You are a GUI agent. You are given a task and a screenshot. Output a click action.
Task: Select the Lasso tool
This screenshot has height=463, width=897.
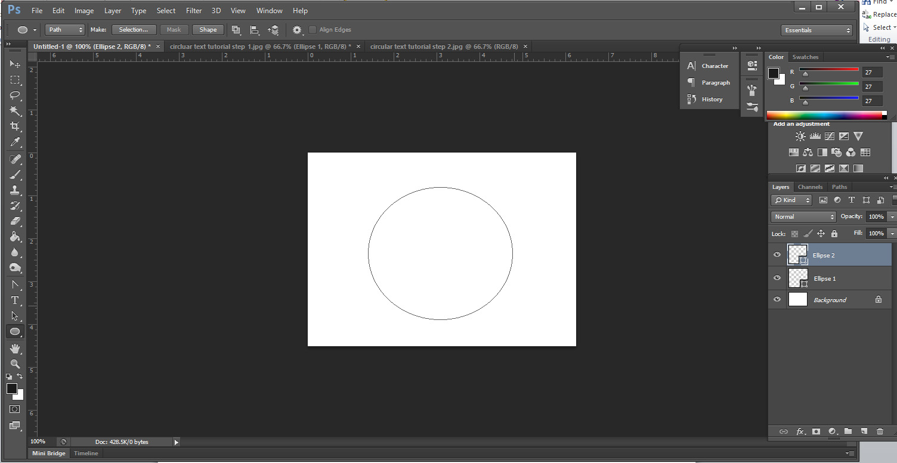coord(15,95)
